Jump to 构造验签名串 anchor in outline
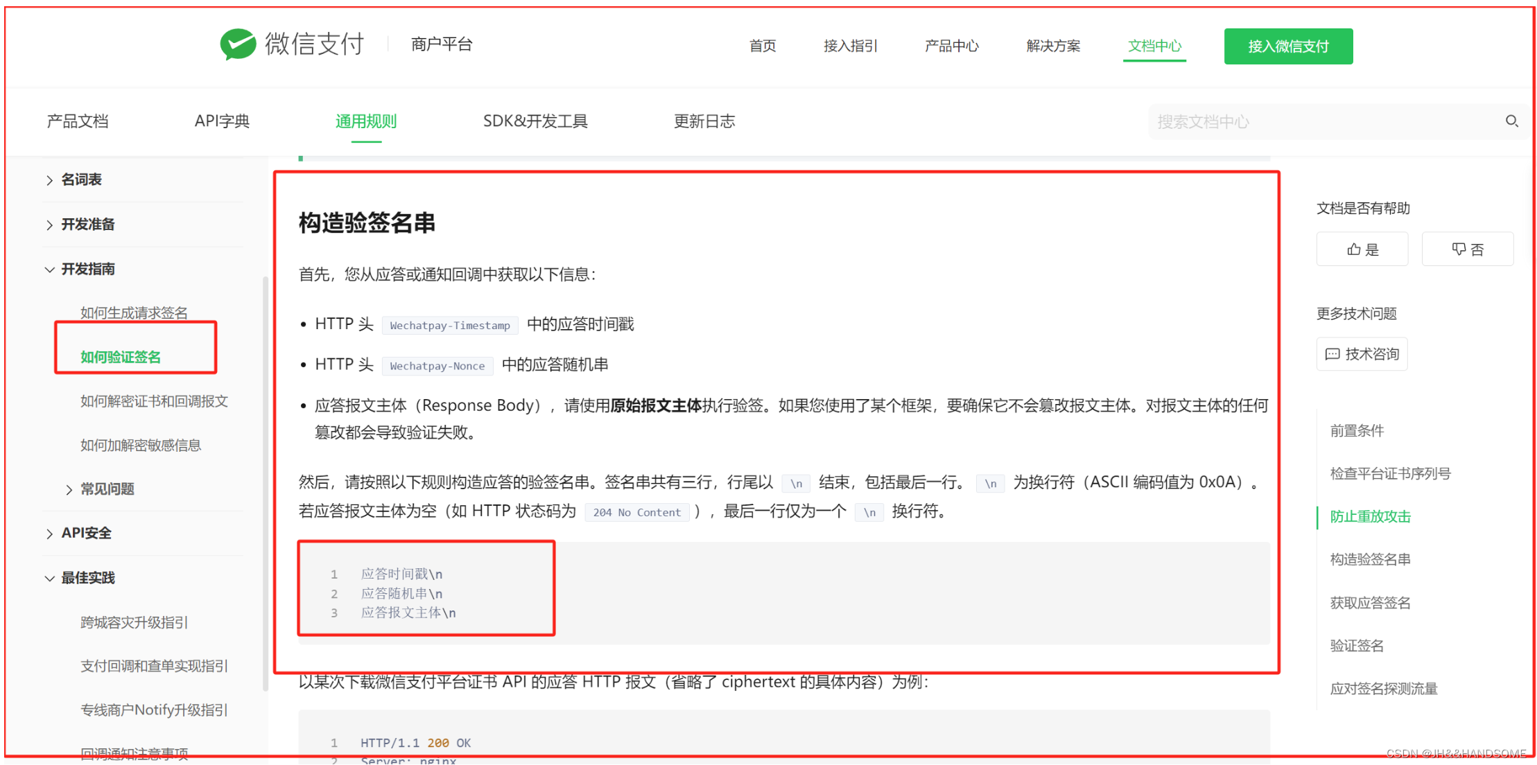 point(1370,559)
